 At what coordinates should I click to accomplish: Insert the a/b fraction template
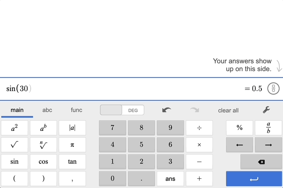(268, 127)
